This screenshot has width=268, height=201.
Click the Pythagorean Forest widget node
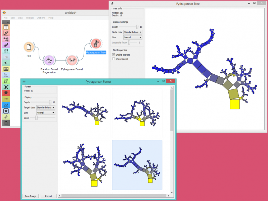pyautogui.click(x=71, y=60)
